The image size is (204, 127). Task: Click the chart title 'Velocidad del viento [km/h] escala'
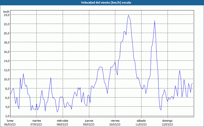[x=106, y=3]
